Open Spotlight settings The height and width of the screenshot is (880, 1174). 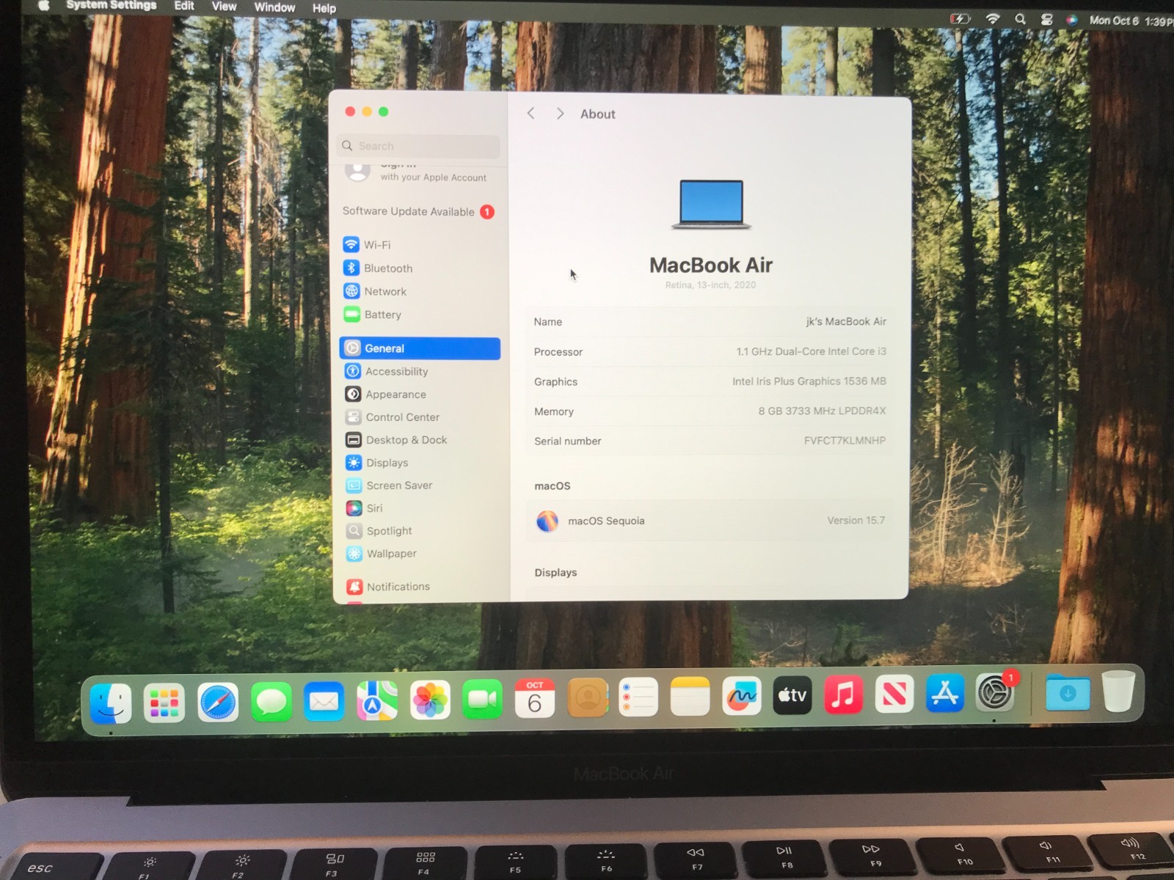tap(388, 530)
